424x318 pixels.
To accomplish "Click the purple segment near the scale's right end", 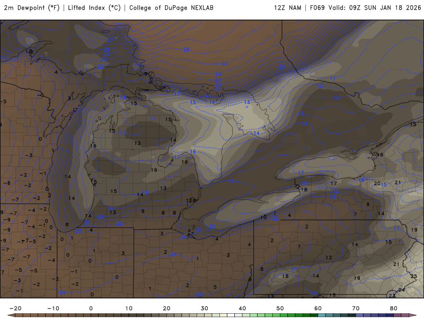I will click(x=397, y=315).
